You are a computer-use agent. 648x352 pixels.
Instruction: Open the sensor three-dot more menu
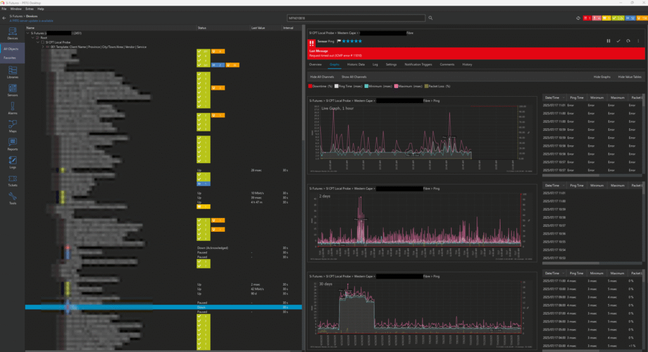tap(637, 40)
